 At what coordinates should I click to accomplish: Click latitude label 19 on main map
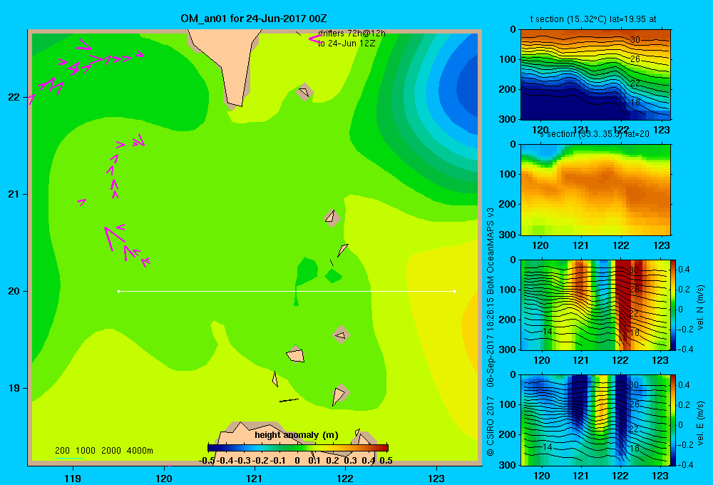(x=14, y=388)
